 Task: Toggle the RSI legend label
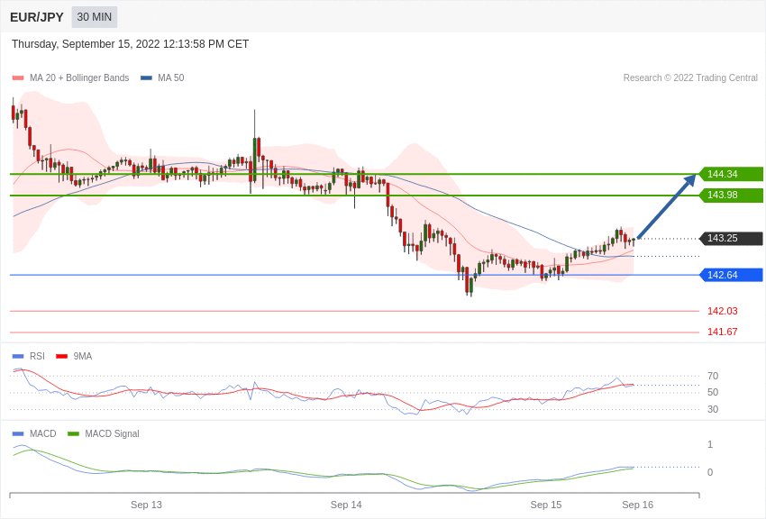pyautogui.click(x=37, y=357)
